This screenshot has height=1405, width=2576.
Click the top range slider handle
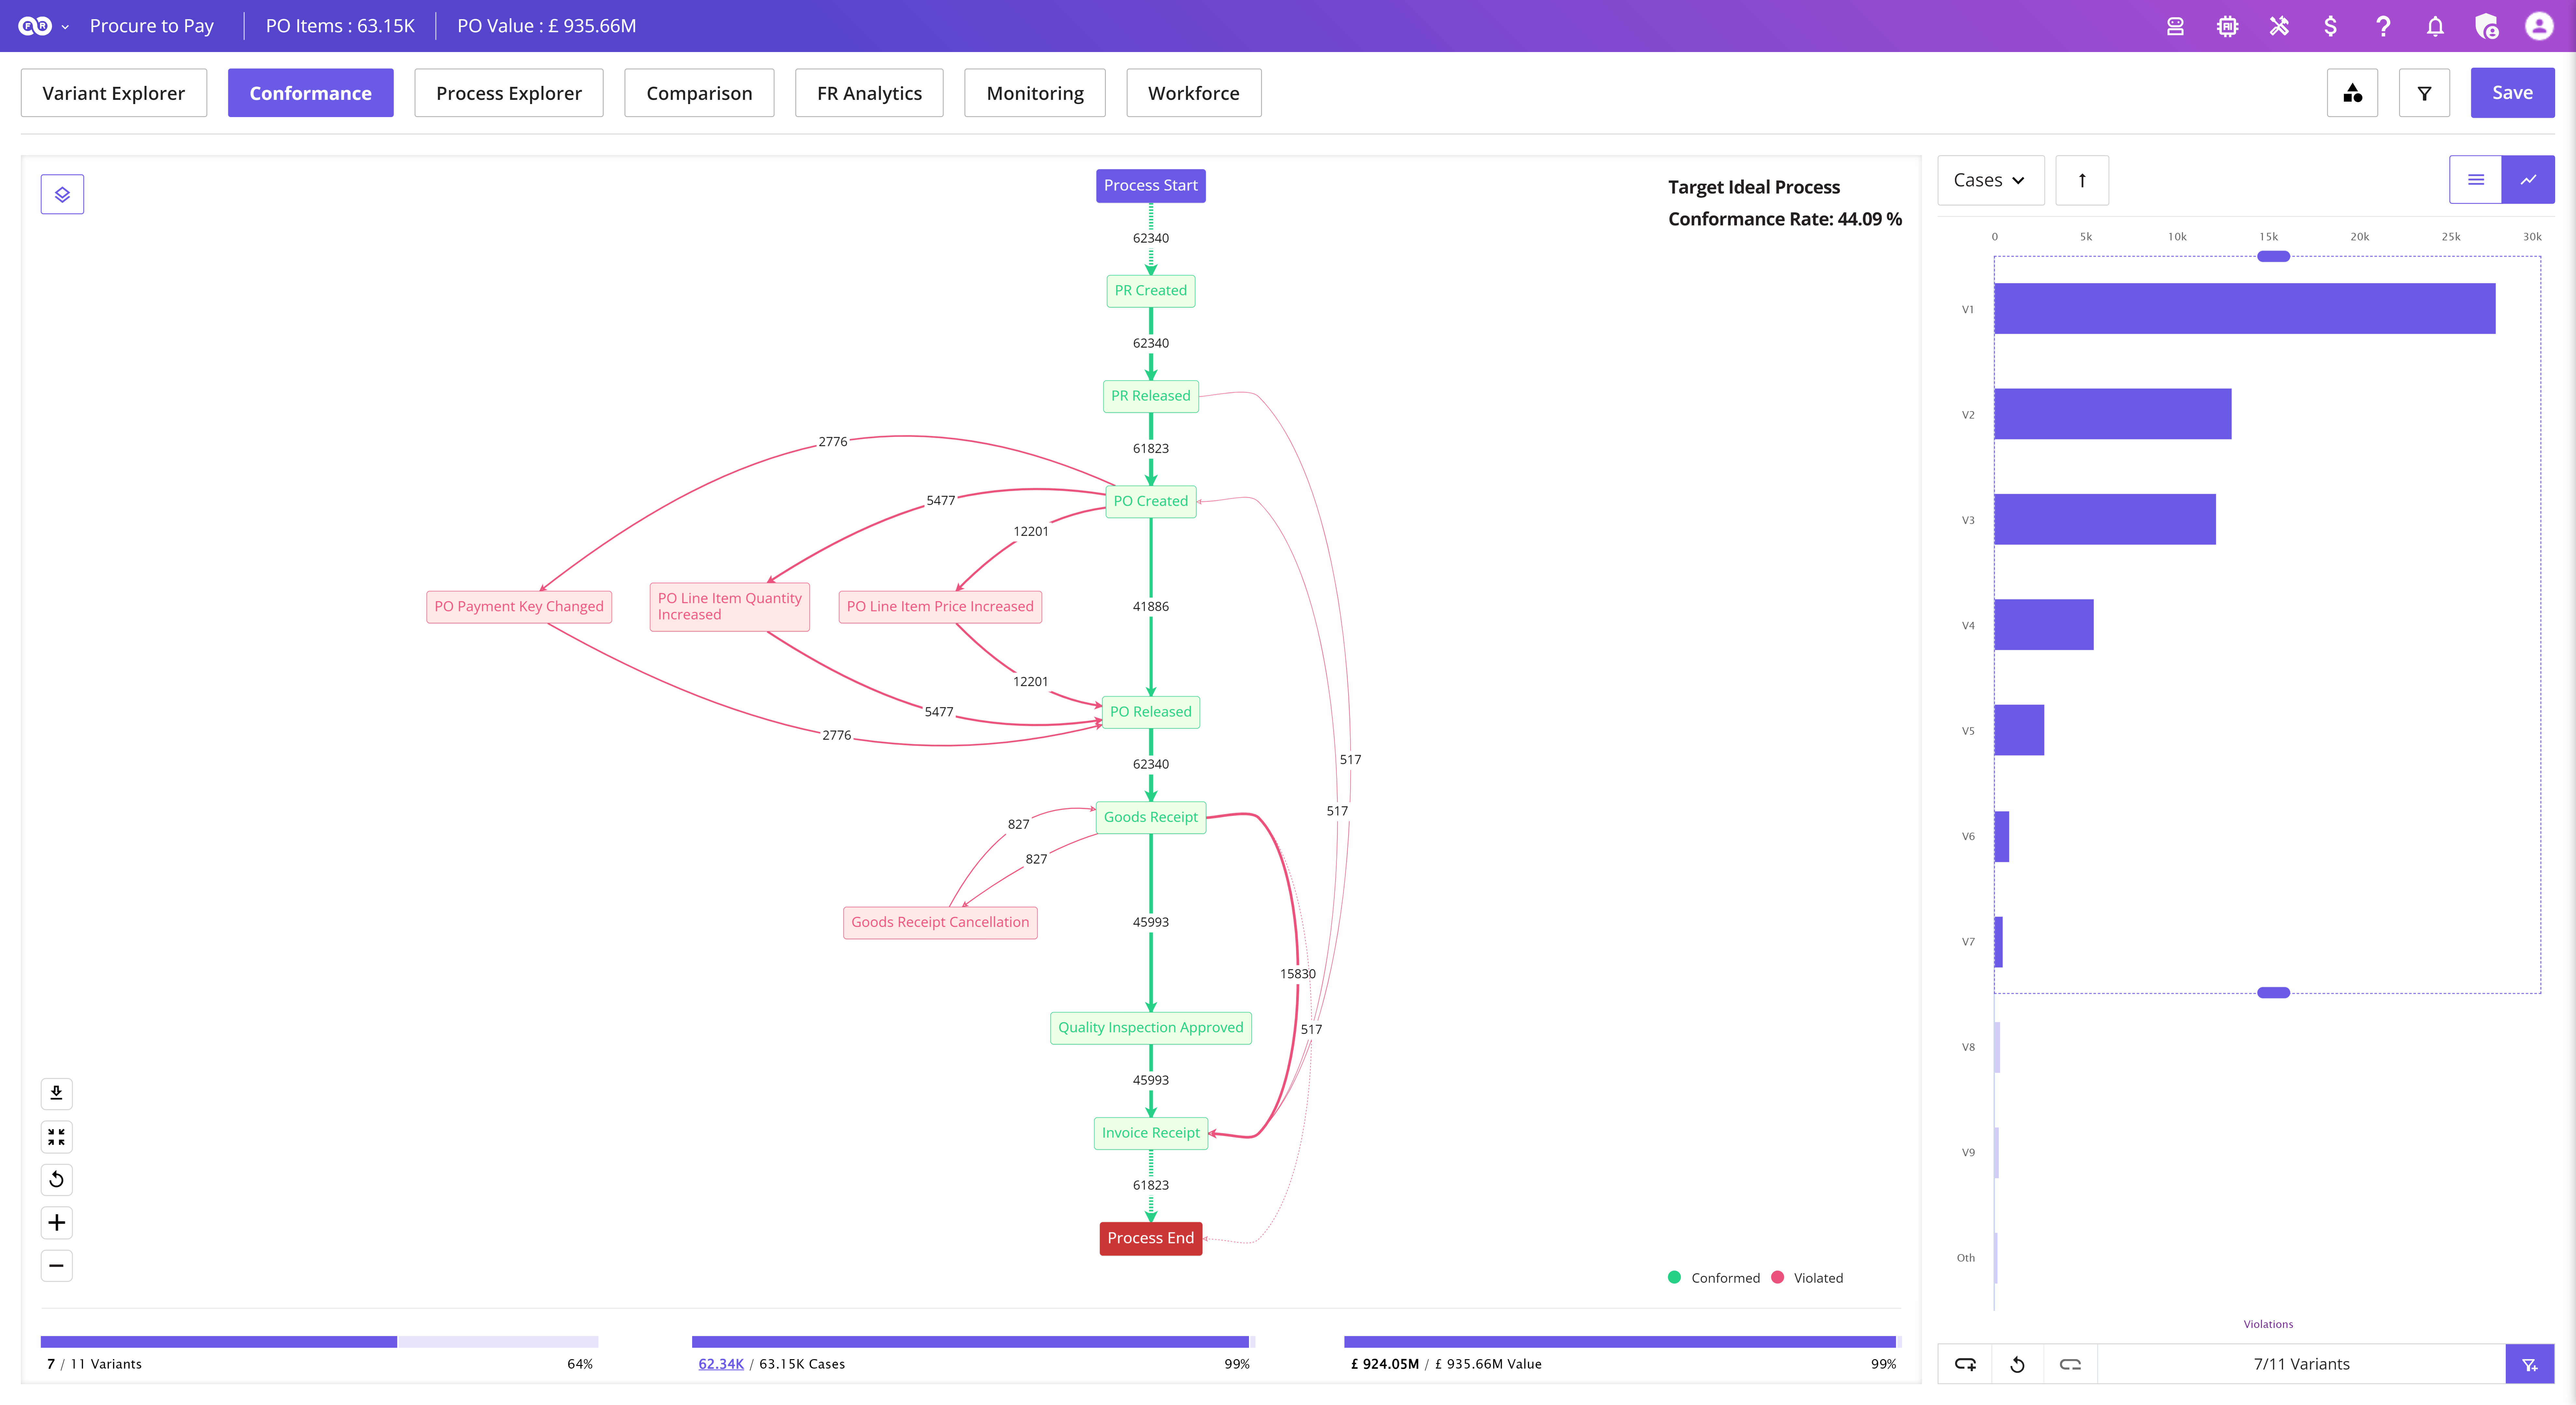pos(2273,257)
